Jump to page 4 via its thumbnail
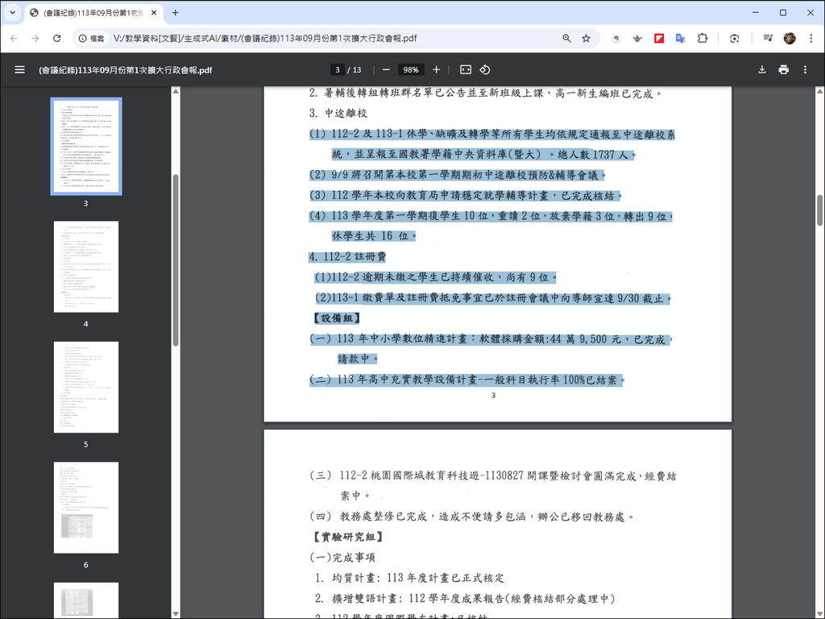Image resolution: width=825 pixels, height=619 pixels. (85, 267)
